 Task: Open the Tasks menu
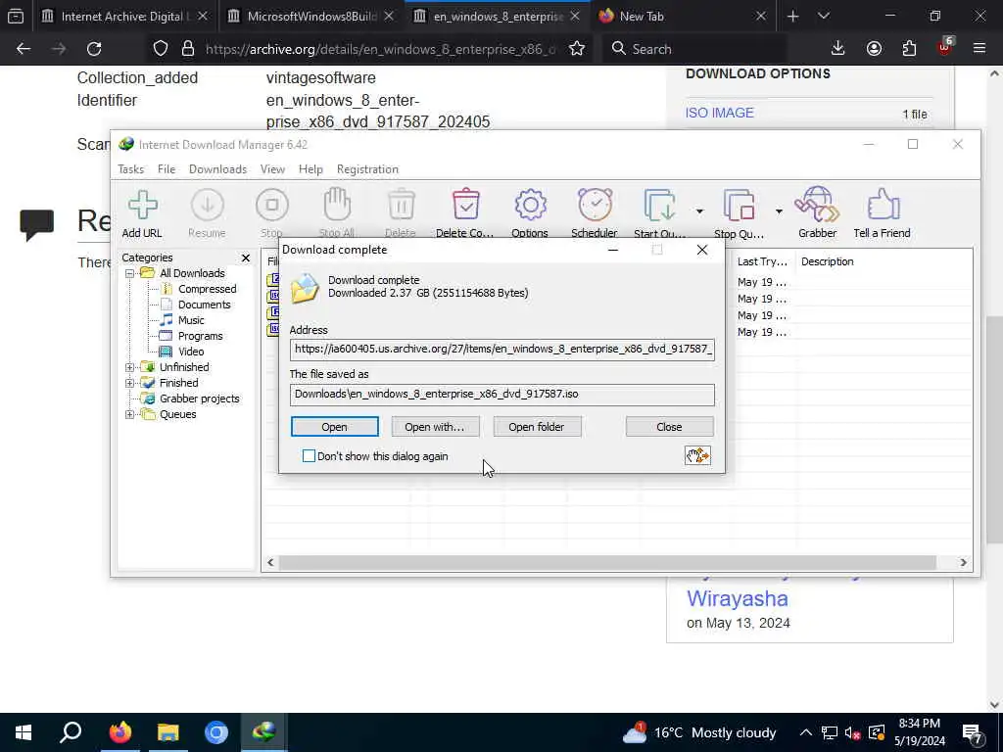[131, 169]
